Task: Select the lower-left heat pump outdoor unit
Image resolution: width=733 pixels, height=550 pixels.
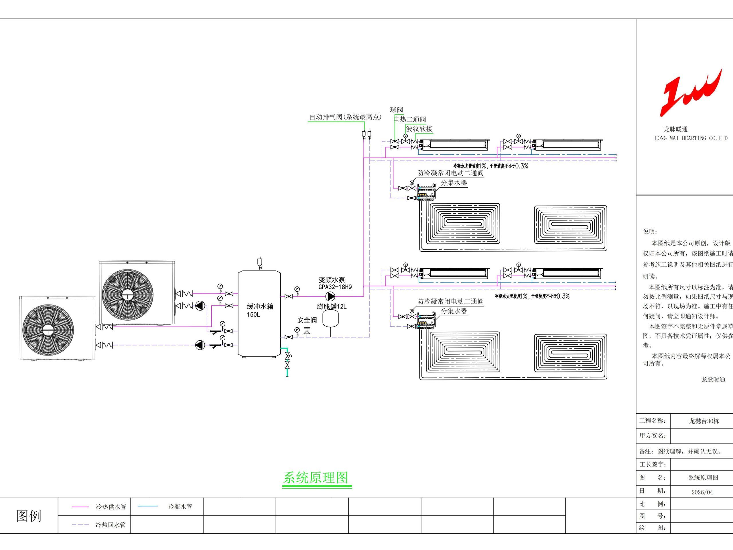Action: (57, 328)
